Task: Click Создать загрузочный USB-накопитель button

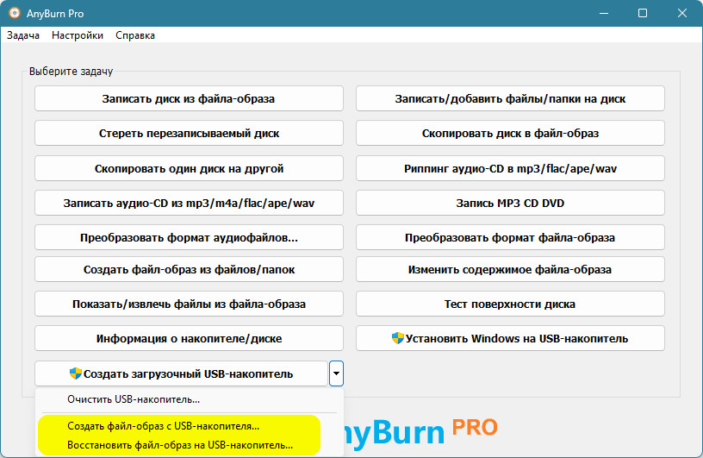Action: pos(181,373)
